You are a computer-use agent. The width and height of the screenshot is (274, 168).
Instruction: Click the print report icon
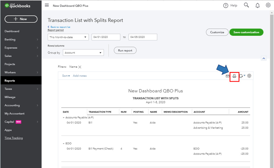click(x=234, y=76)
